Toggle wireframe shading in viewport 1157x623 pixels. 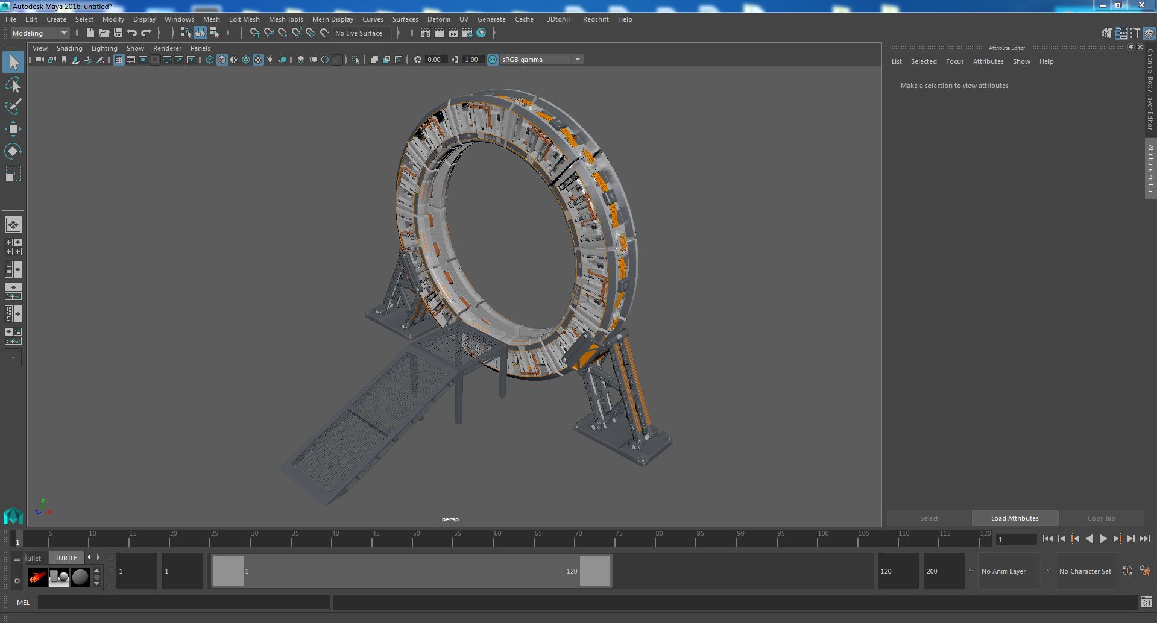click(x=209, y=60)
